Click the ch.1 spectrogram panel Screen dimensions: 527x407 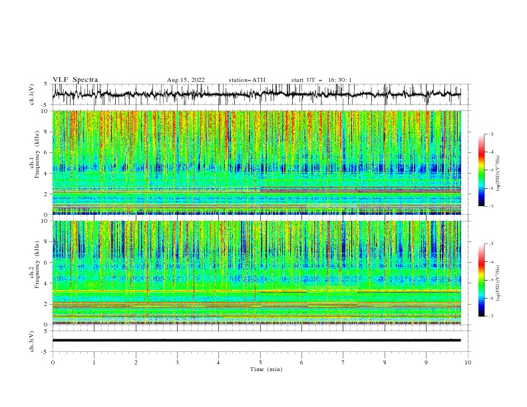point(256,162)
